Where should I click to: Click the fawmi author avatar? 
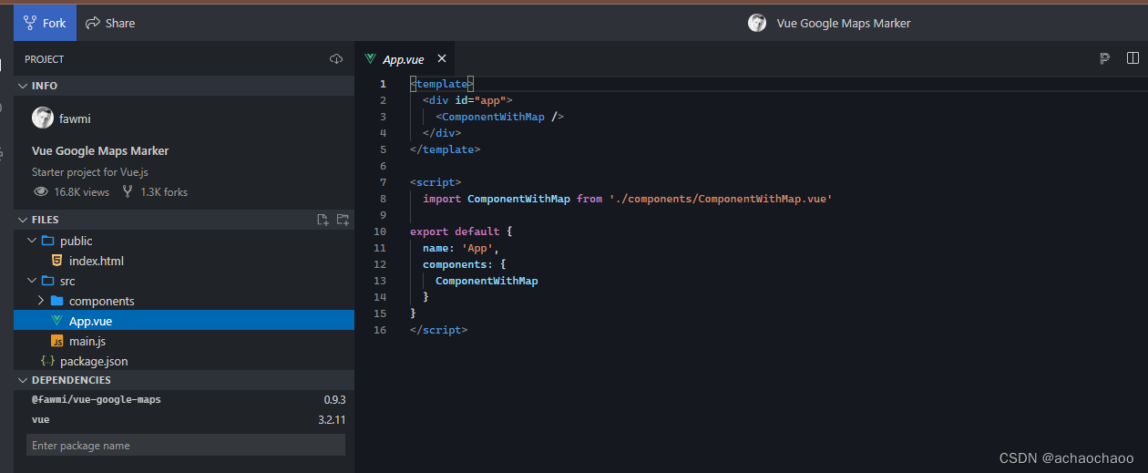pyautogui.click(x=43, y=118)
